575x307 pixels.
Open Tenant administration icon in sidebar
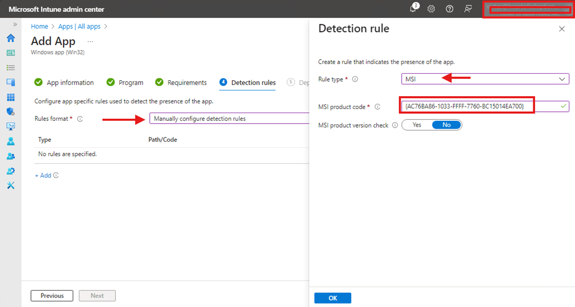[11, 171]
